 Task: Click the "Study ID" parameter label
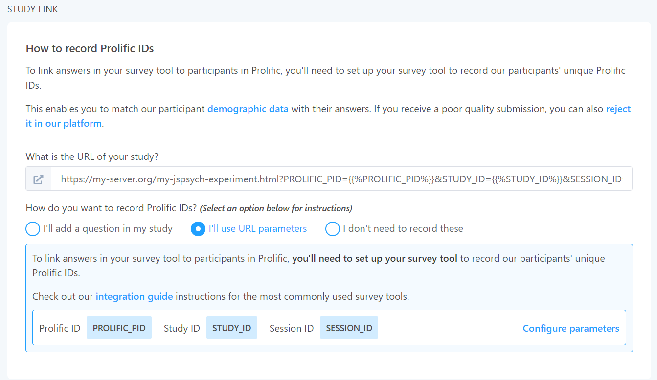(x=182, y=328)
